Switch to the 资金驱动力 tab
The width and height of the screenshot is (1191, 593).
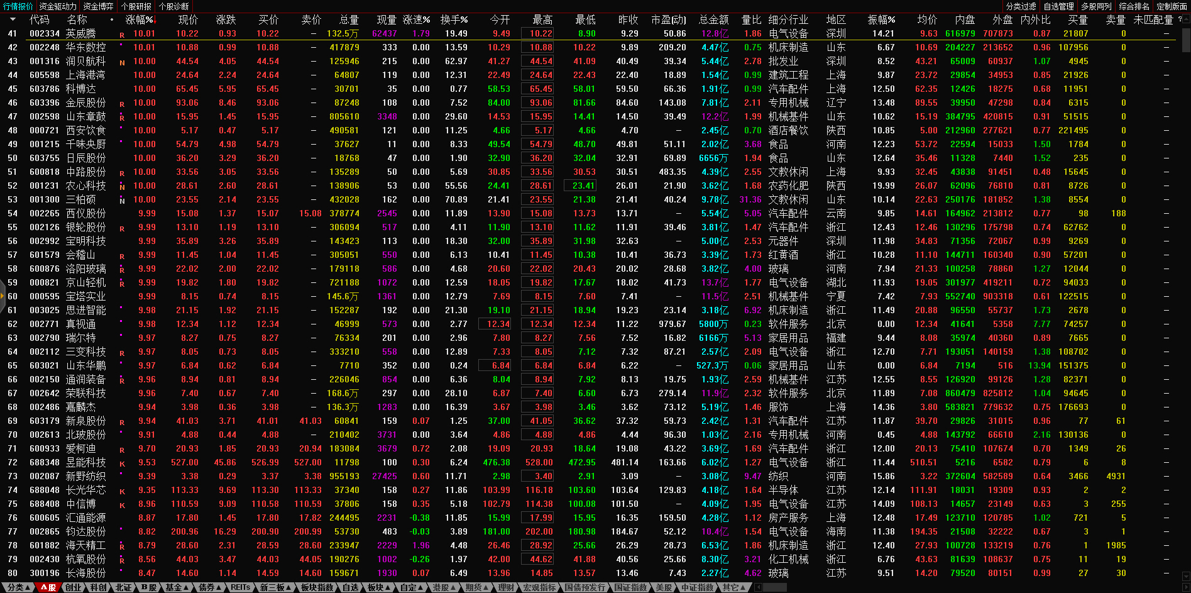pyautogui.click(x=58, y=6)
